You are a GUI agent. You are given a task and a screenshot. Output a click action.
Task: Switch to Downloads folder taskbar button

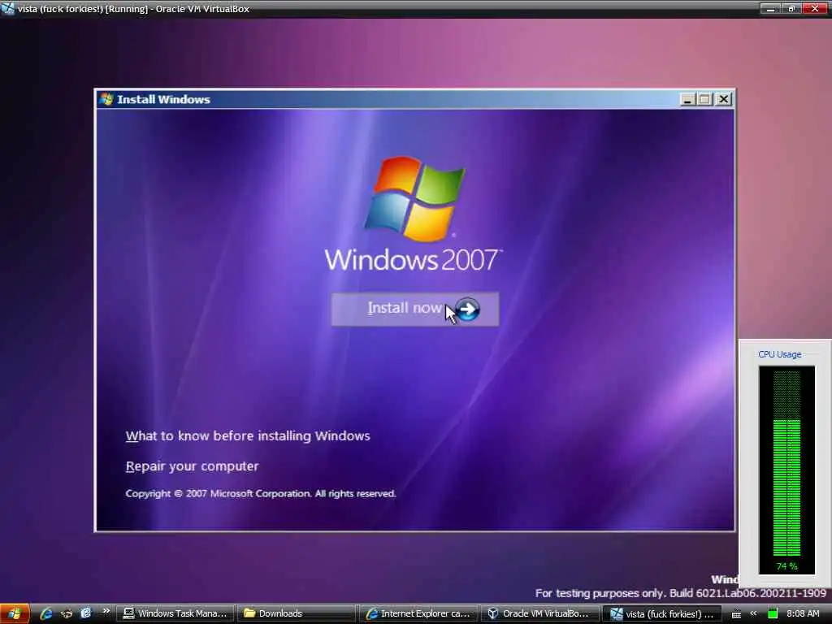[297, 614]
